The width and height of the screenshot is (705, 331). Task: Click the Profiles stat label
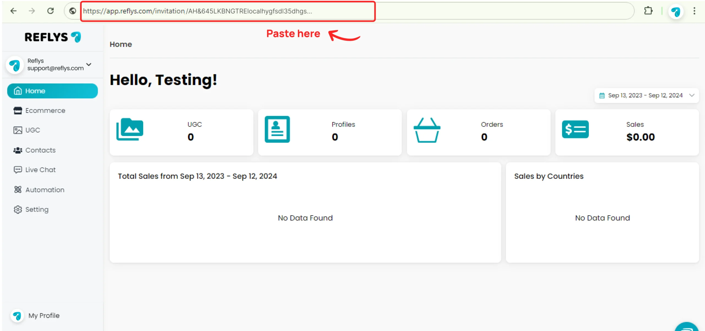tap(343, 124)
